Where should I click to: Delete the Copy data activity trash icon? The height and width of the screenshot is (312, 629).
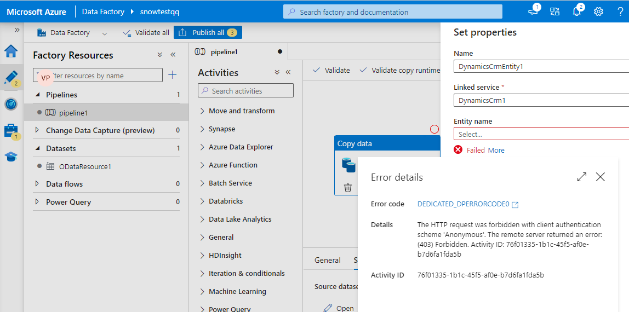point(348,187)
